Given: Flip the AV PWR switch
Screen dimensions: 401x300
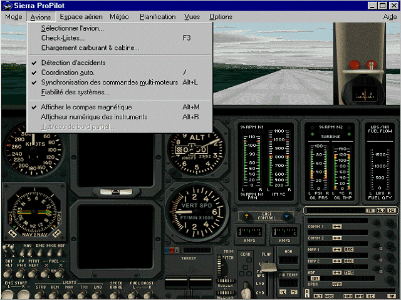Looking at the screenshot, I should coord(21,273).
